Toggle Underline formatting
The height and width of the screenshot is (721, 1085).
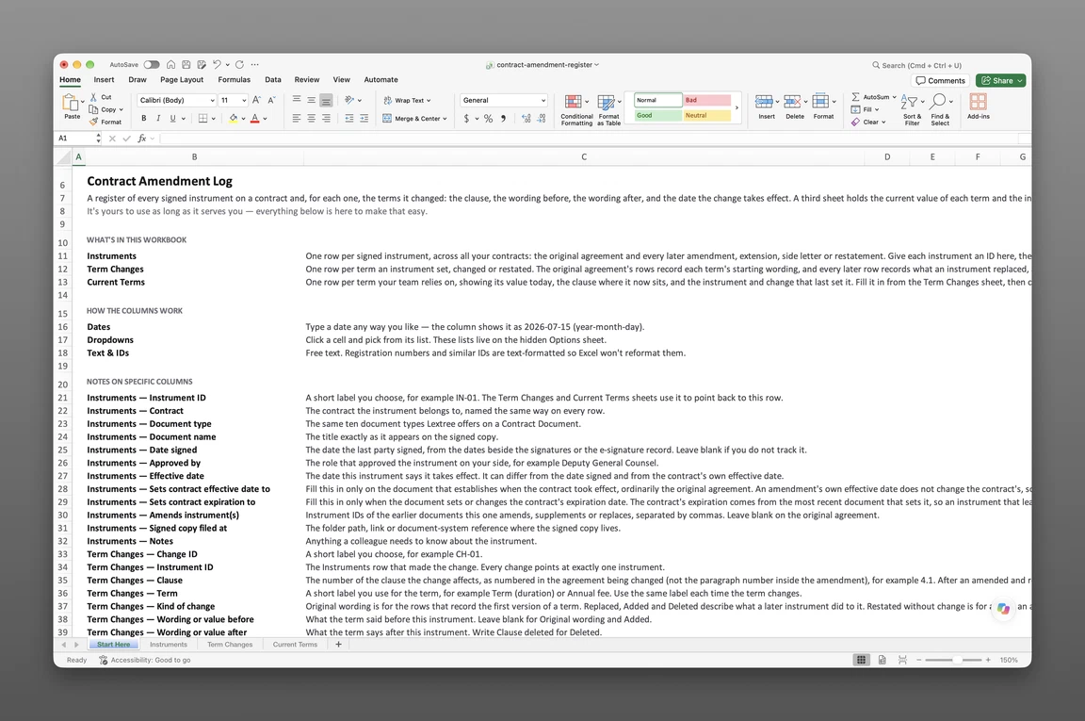coord(173,119)
